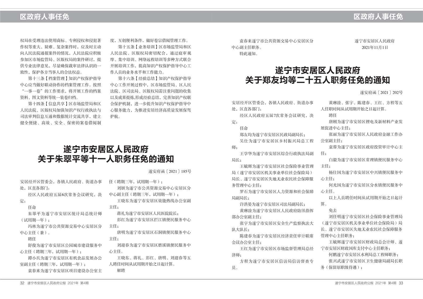This screenshot has height=299, width=423.
Task: Select the heading 第十四条【信息共享】
Action: [x=47, y=104]
